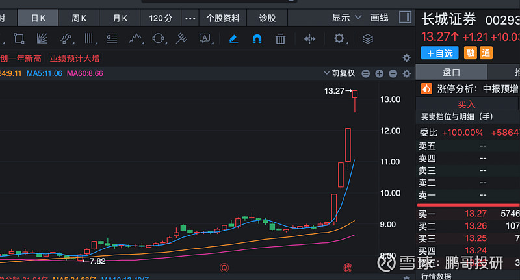Click the 卖五 order row

[x=467, y=146]
